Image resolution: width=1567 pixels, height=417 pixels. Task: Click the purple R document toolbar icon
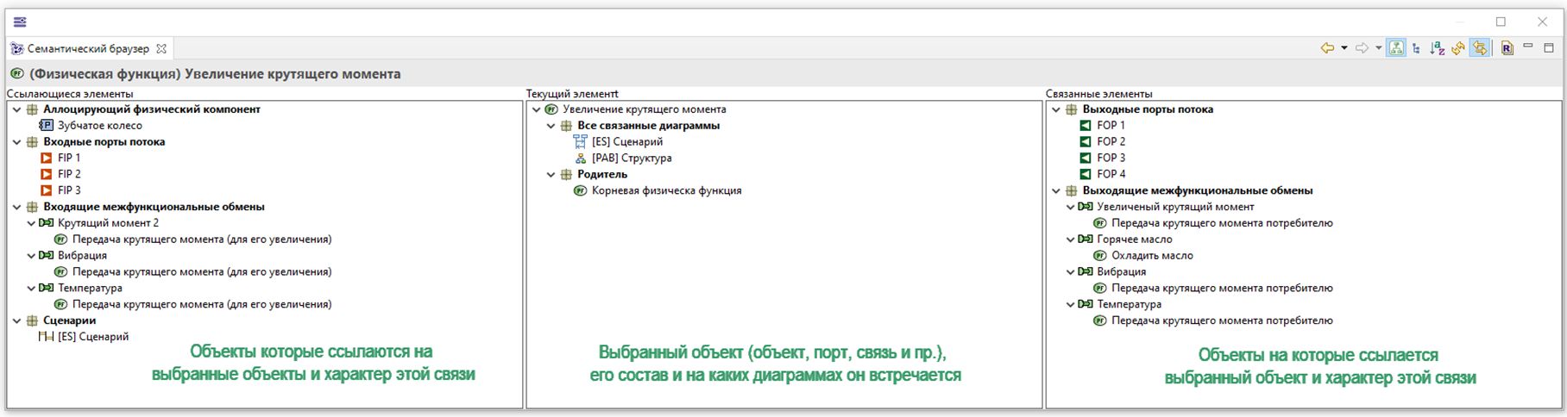[1507, 48]
